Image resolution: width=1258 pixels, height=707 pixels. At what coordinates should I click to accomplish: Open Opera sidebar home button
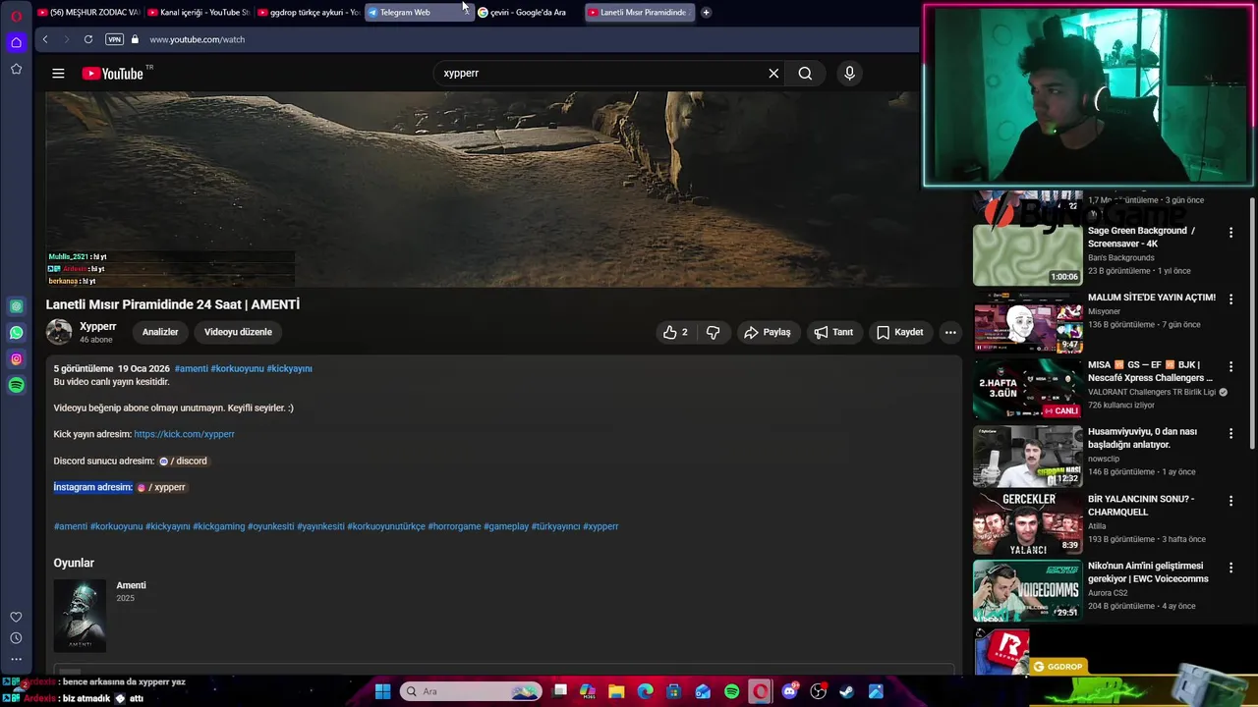pyautogui.click(x=16, y=42)
